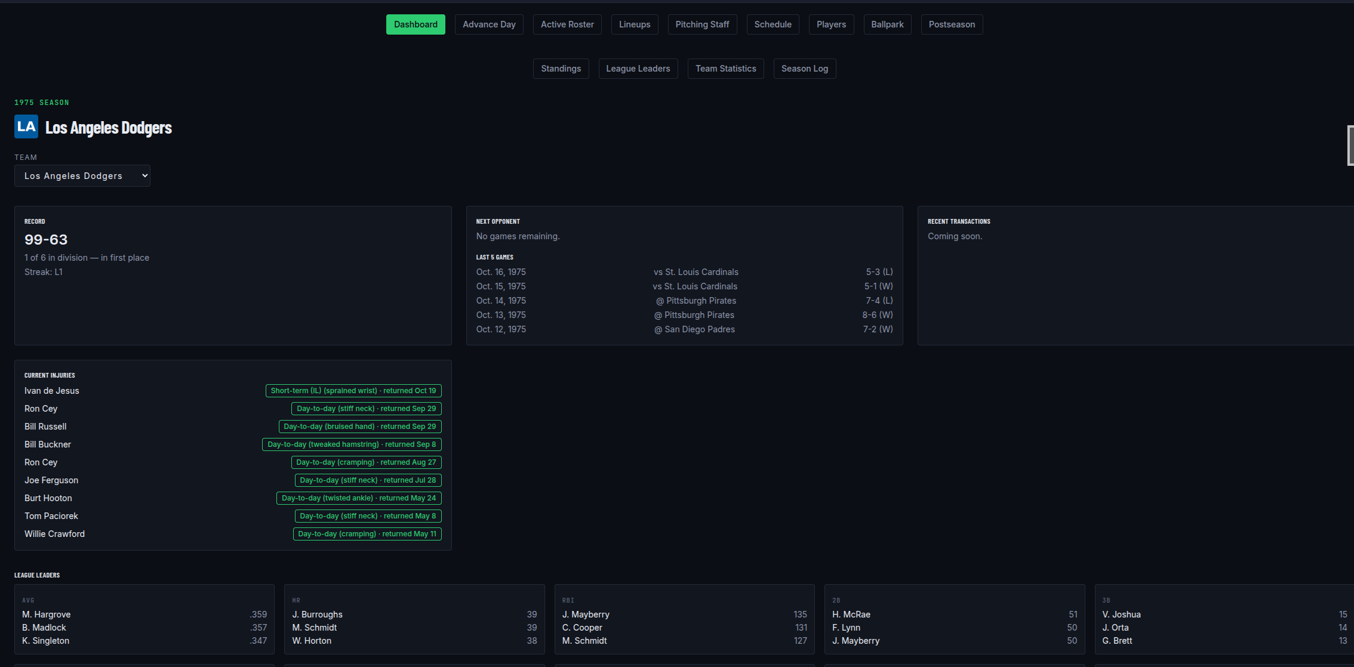The image size is (1354, 667).
Task: Click the sprained wrist injury badge
Action: (x=353, y=391)
